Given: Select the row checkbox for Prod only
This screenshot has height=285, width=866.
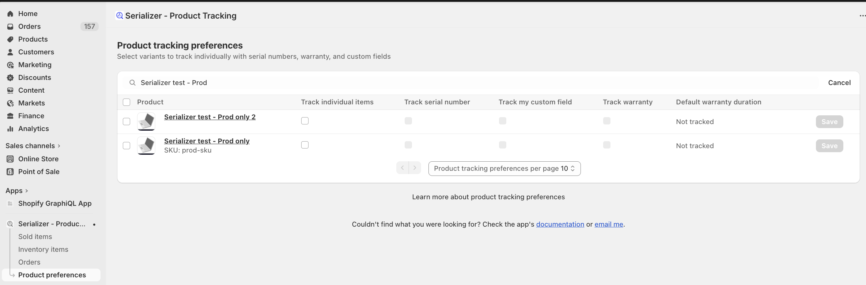Looking at the screenshot, I should [x=126, y=146].
